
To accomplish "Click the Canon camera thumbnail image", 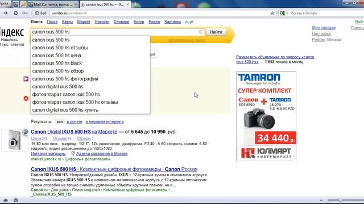I will coord(14,141).
